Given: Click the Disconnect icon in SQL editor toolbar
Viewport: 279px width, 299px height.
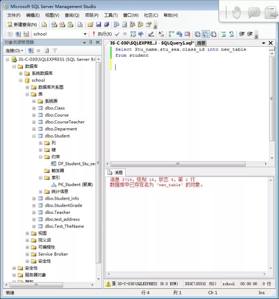Looking at the screenshot, I should pos(18,34).
